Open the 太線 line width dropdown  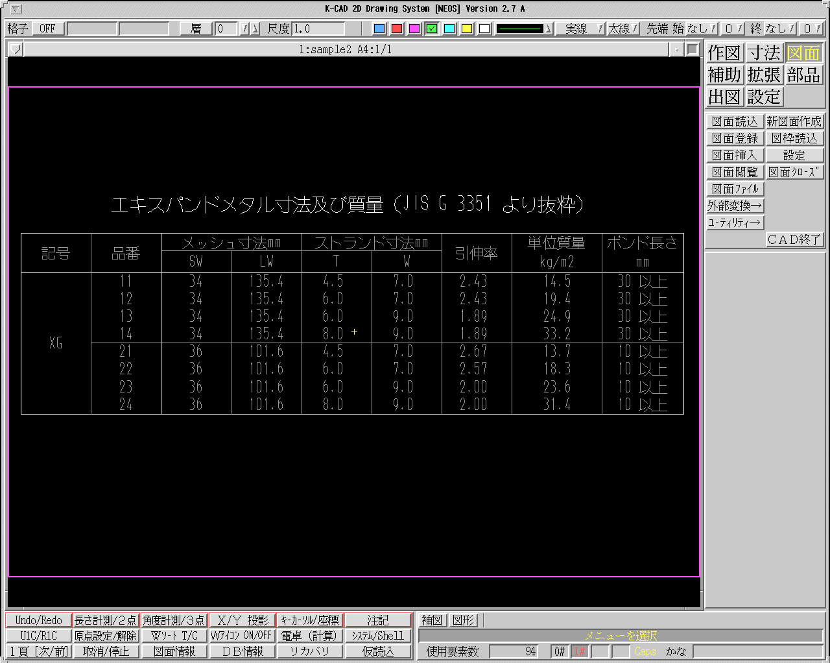[x=623, y=29]
